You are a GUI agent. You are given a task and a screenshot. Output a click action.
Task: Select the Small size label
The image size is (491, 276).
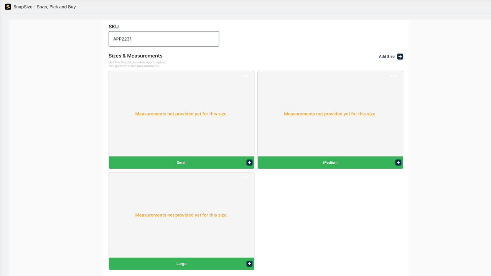pos(181,163)
